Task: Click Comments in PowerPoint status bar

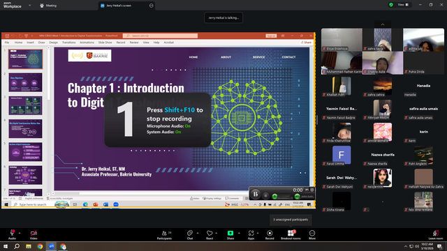Action: click(232, 198)
